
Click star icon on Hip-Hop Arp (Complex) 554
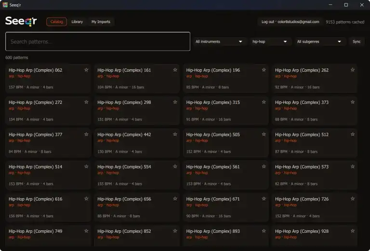click(x=175, y=167)
